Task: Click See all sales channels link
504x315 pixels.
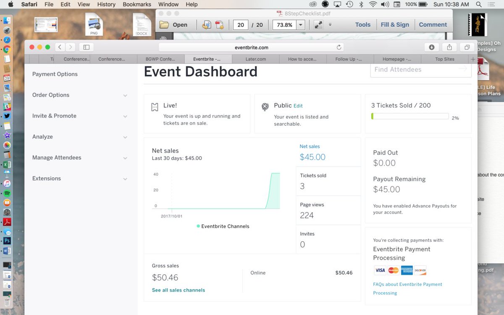Action: point(178,290)
